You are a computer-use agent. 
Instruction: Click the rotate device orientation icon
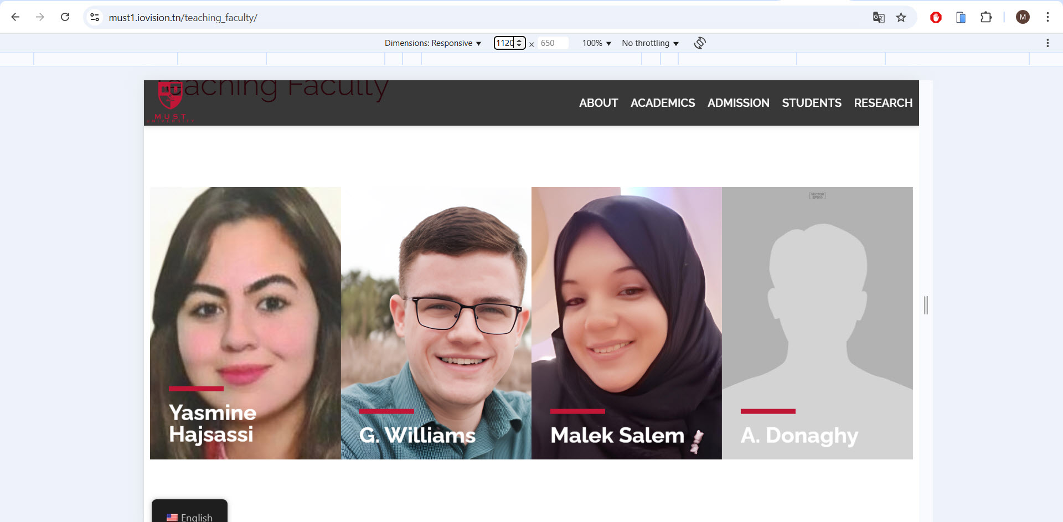pyautogui.click(x=700, y=43)
